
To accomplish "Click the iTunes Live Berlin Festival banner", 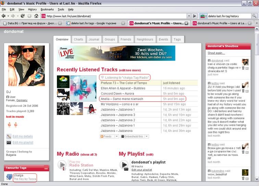I will (x=116, y=53).
